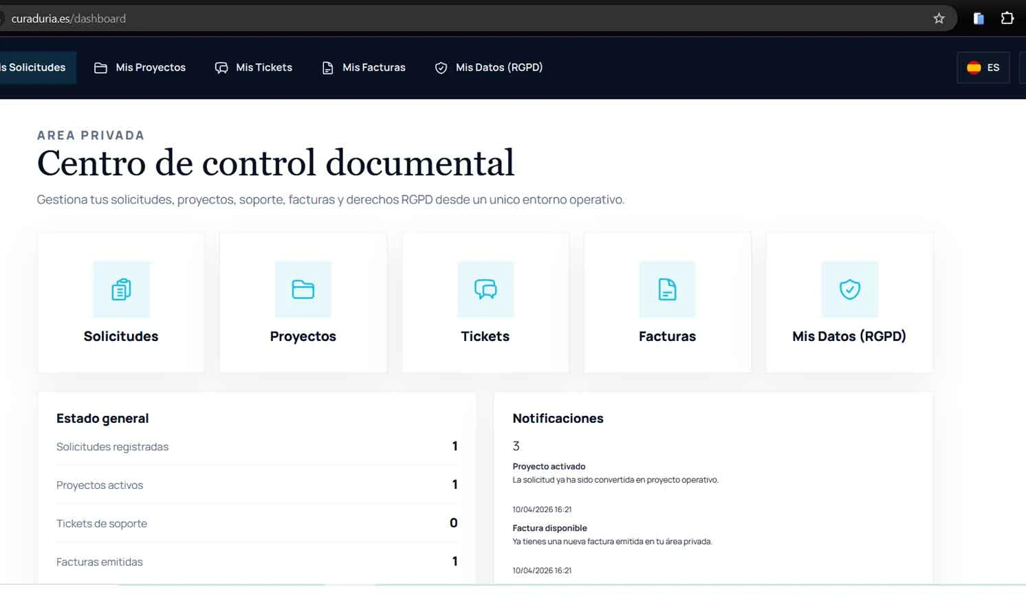The width and height of the screenshot is (1026, 614).
Task: Open the ES language selector
Action: tap(983, 67)
